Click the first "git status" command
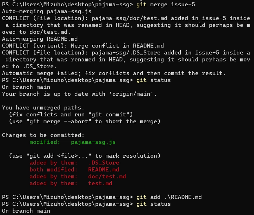 pos(153,80)
